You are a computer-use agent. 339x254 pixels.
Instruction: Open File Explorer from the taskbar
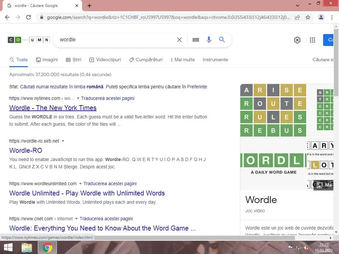click(x=26, y=247)
